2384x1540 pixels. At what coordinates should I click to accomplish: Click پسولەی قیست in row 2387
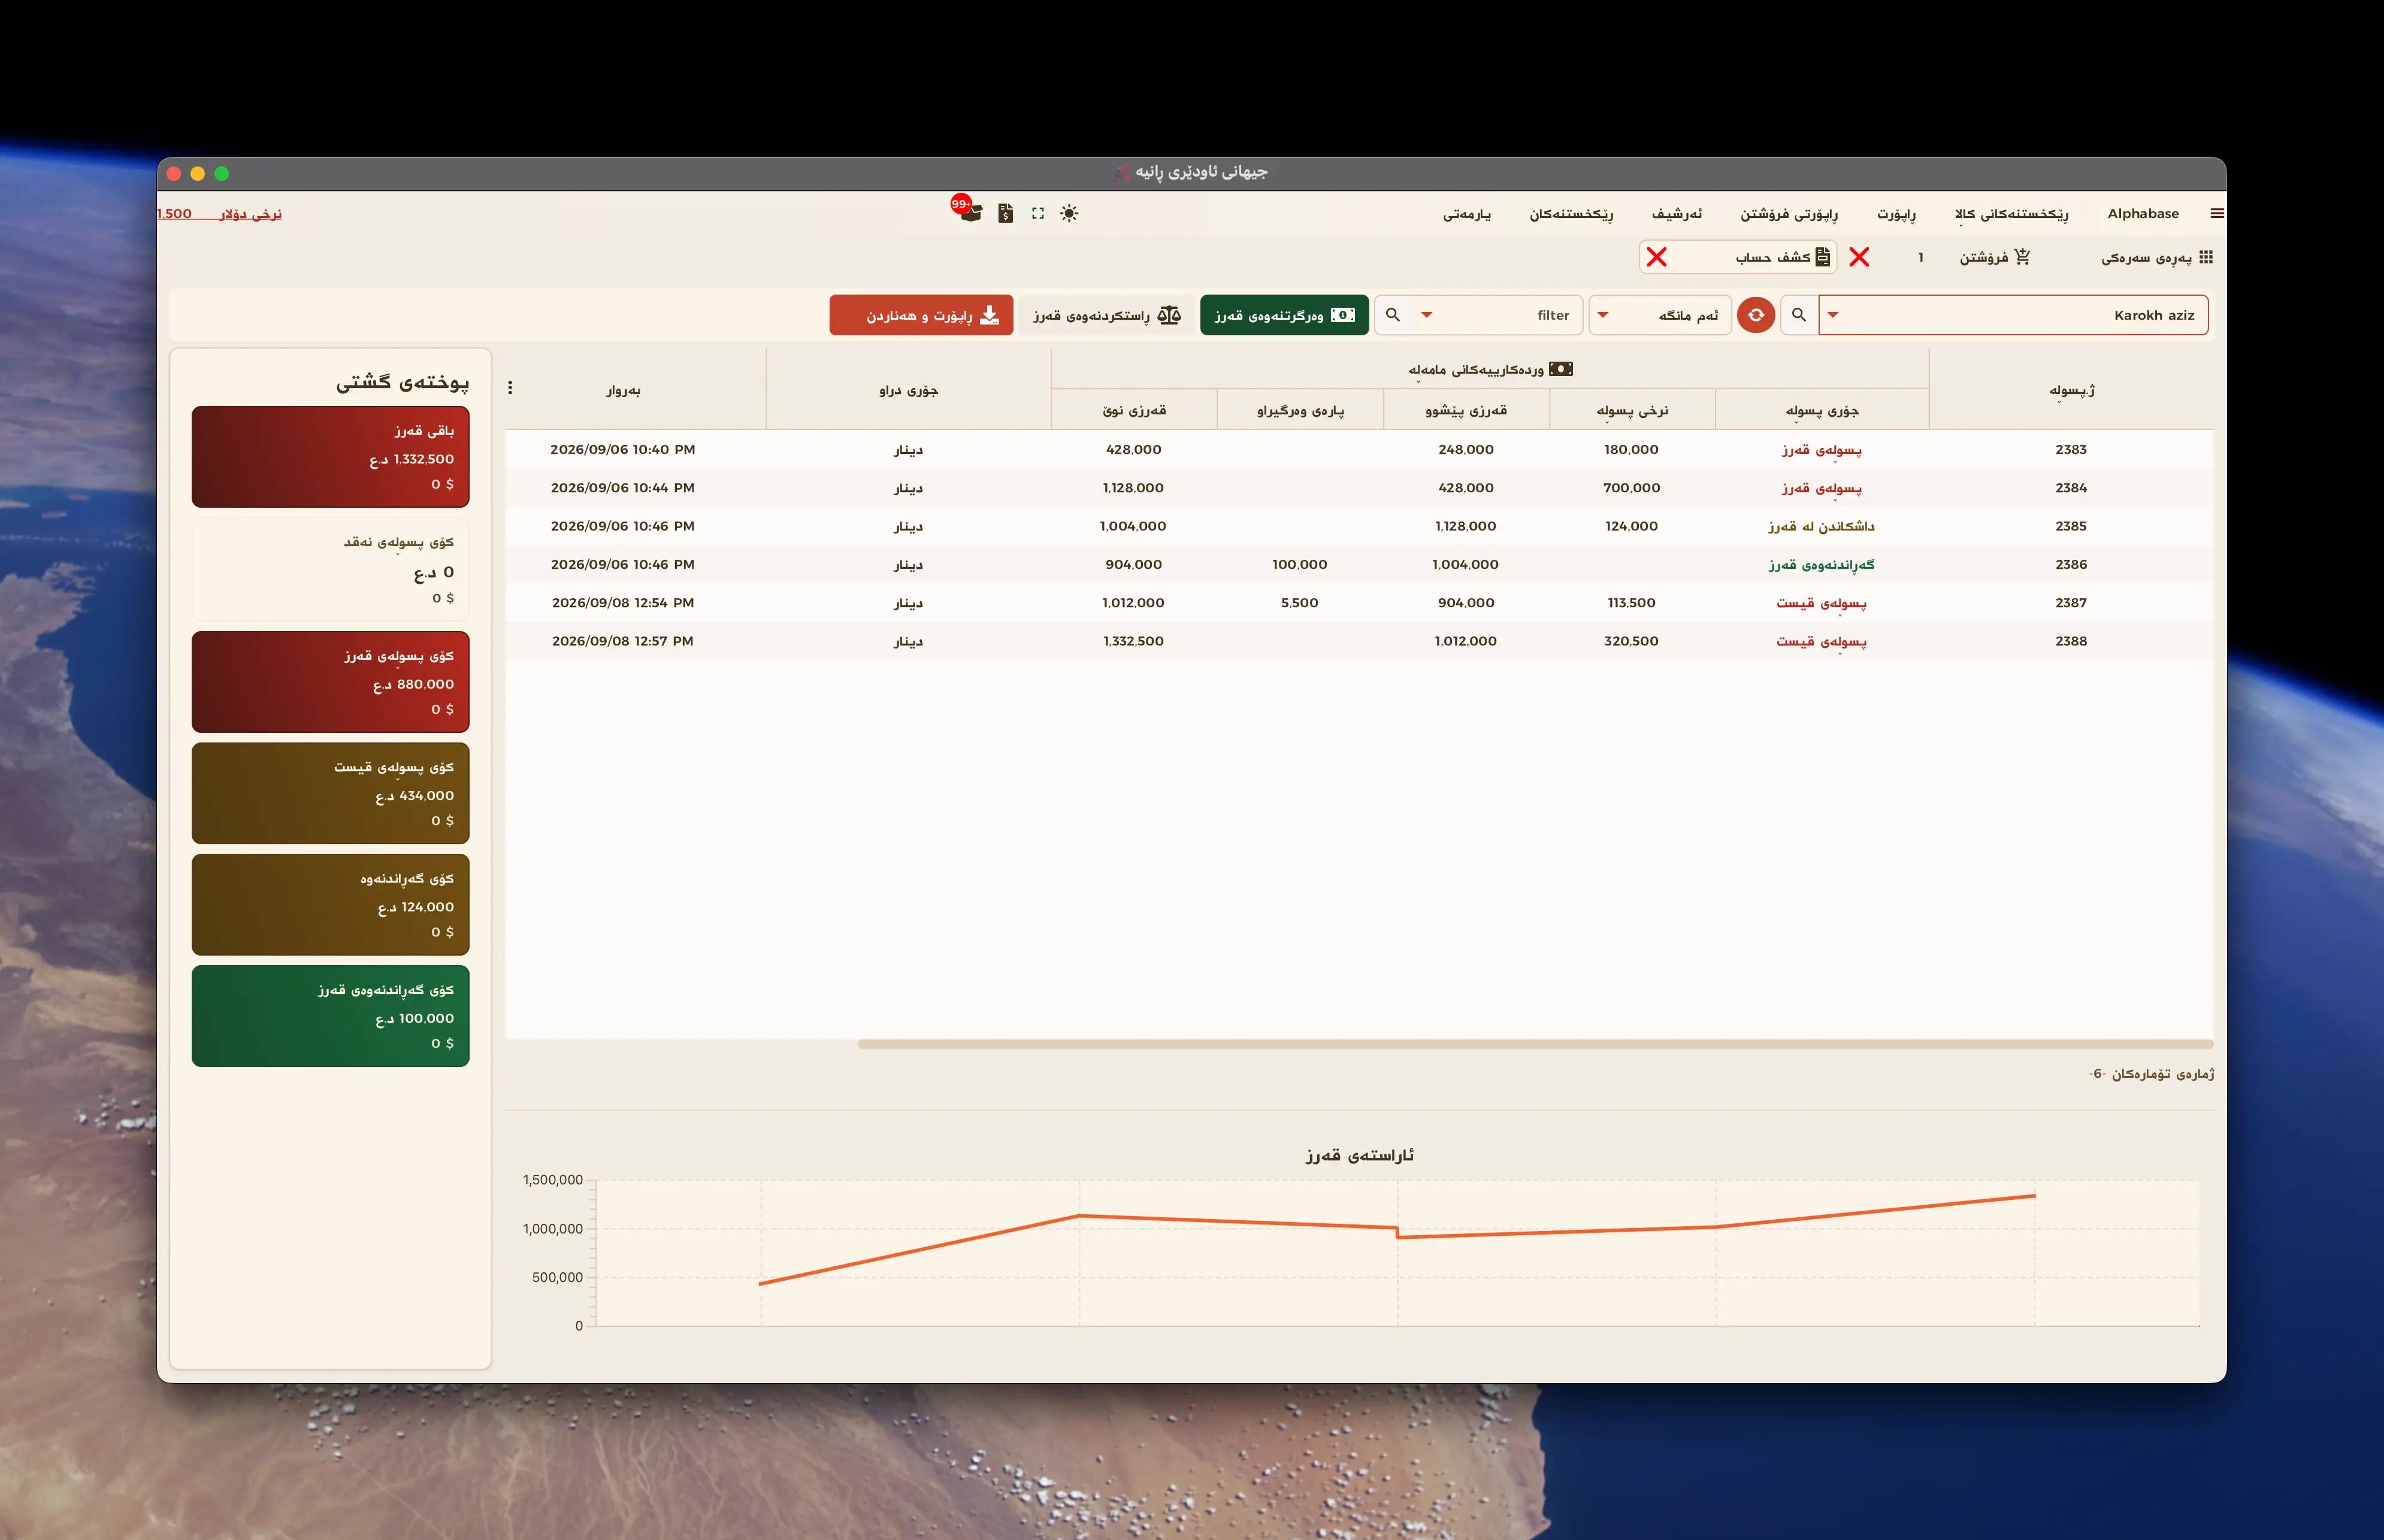(x=1822, y=603)
